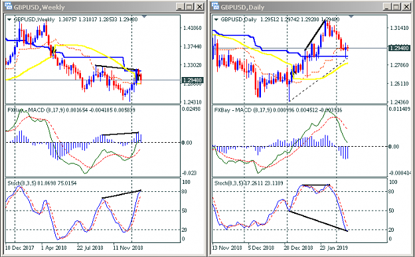
Task: Click the 11 Nov 2018 date on Weekly axis
Action: tap(128, 248)
